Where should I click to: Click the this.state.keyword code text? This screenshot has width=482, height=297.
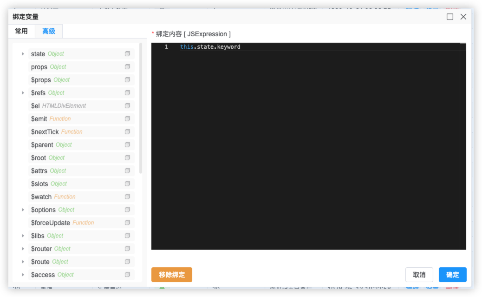210,47
